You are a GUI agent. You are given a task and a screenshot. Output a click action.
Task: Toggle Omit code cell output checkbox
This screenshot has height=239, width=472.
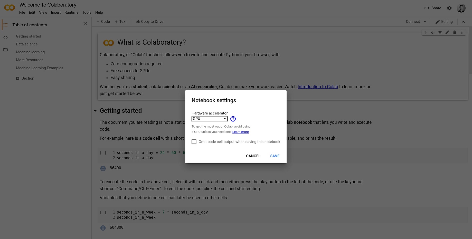[x=194, y=142]
